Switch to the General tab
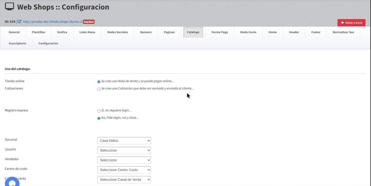Image resolution: width=371 pixels, height=186 pixels. tap(14, 32)
